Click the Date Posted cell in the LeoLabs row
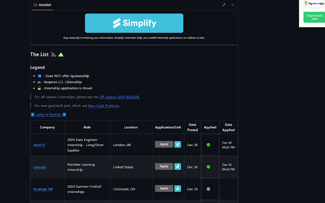The image size is (325, 203). pyautogui.click(x=192, y=167)
